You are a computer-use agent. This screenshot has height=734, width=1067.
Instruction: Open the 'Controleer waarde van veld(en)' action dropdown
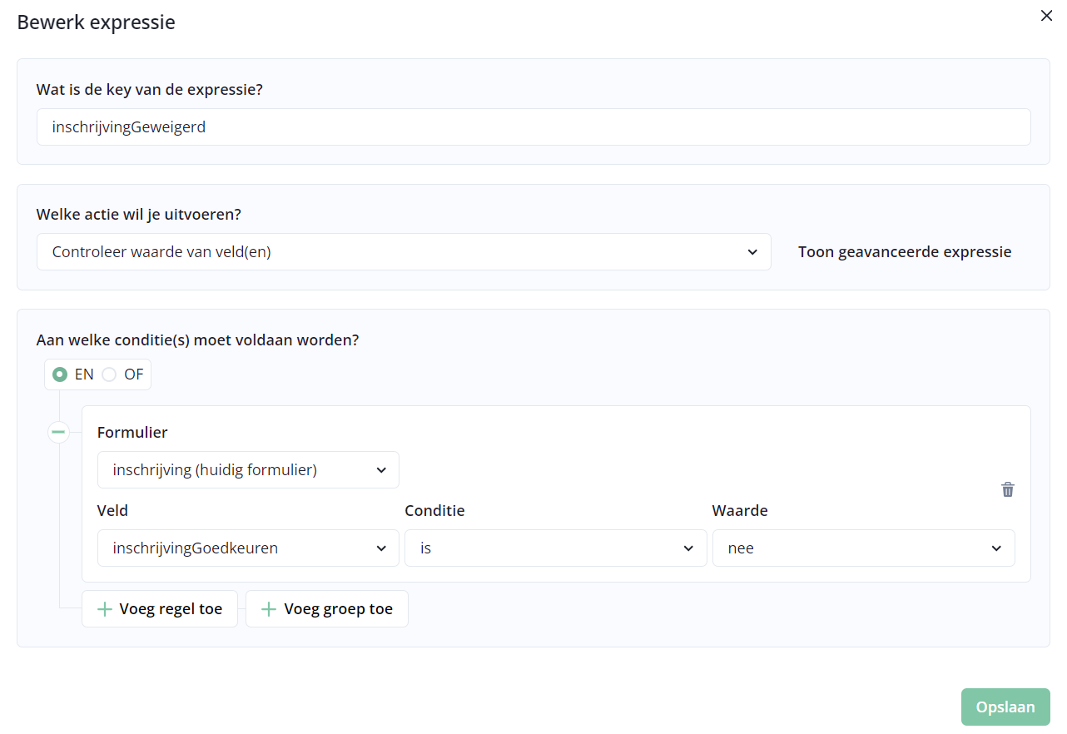point(403,252)
